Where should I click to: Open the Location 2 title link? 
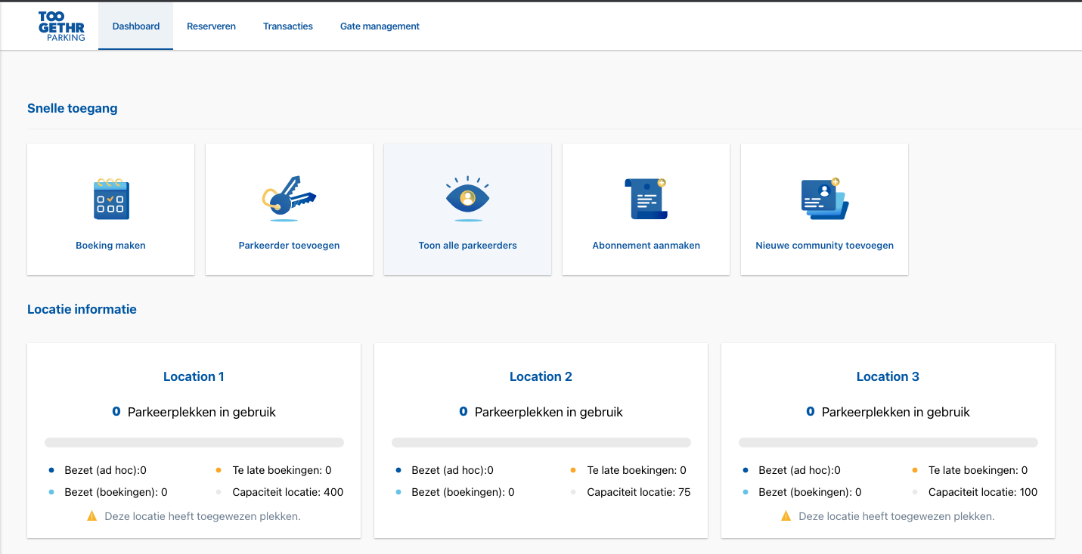541,376
